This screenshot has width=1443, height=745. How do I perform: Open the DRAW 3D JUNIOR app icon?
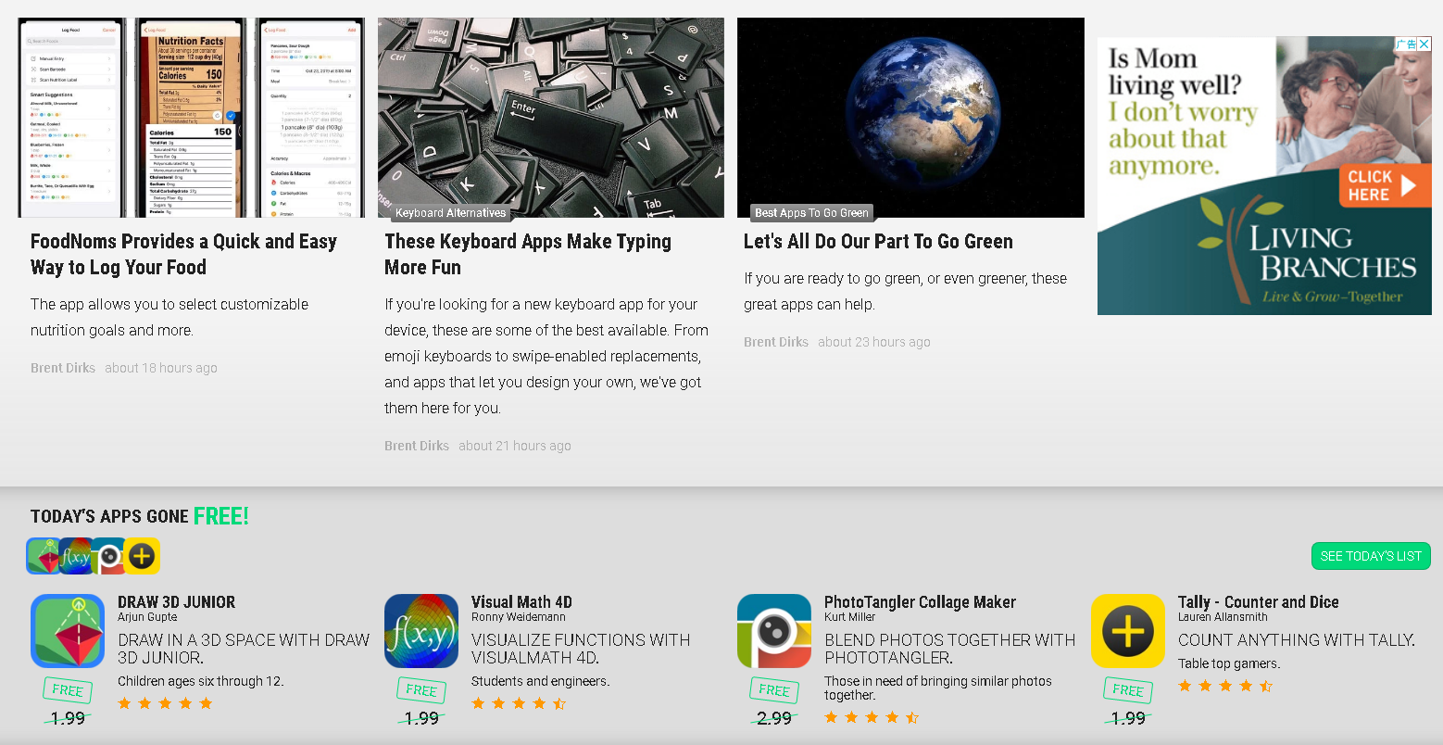[68, 631]
